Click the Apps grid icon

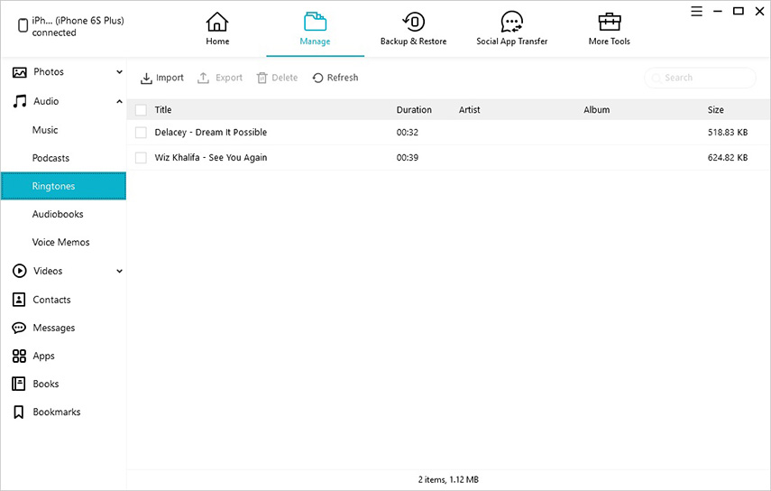tap(19, 356)
